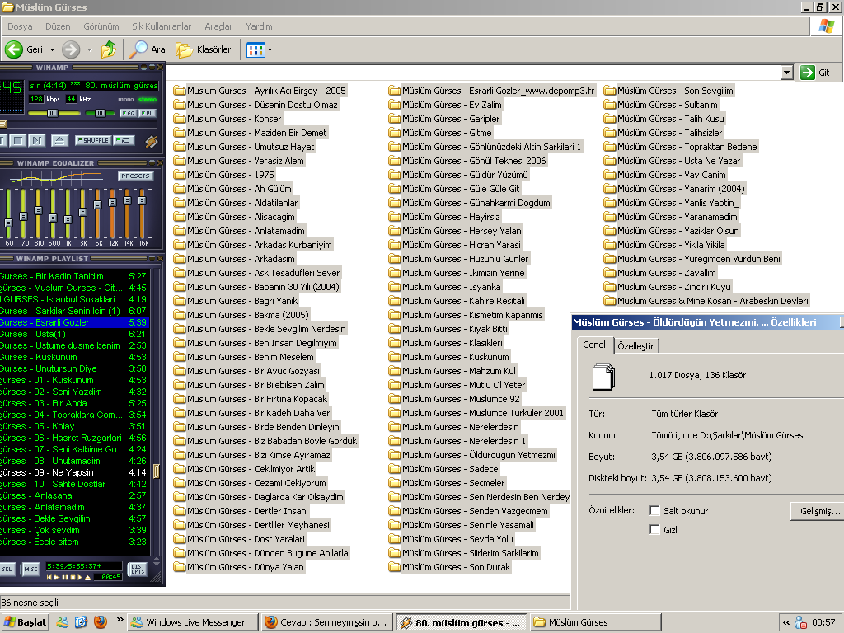844x633 pixels.
Task: Skip to next track in Winamp main window
Action: (x=36, y=140)
